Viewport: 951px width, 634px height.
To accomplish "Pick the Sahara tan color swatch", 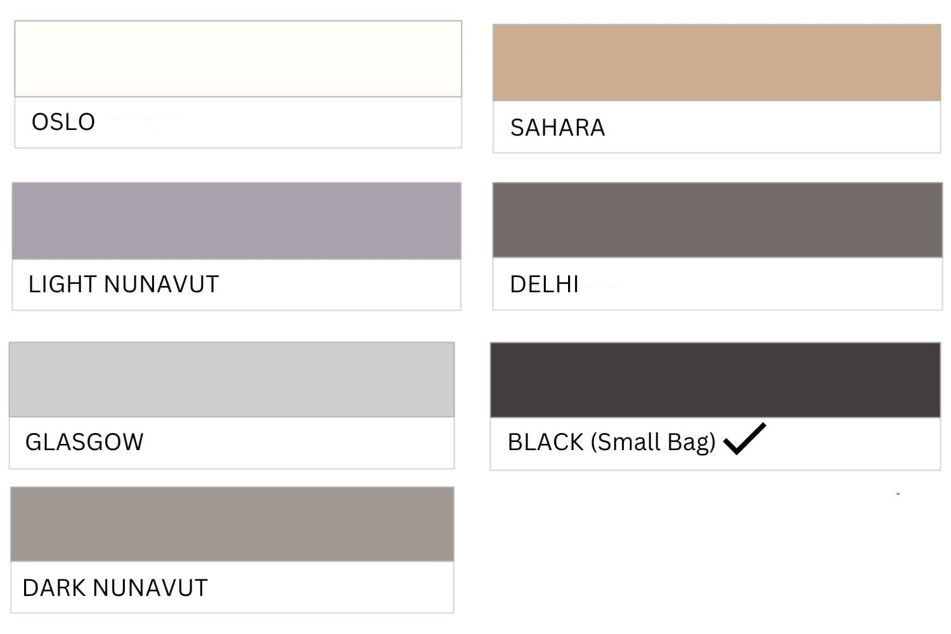I will pos(716,63).
